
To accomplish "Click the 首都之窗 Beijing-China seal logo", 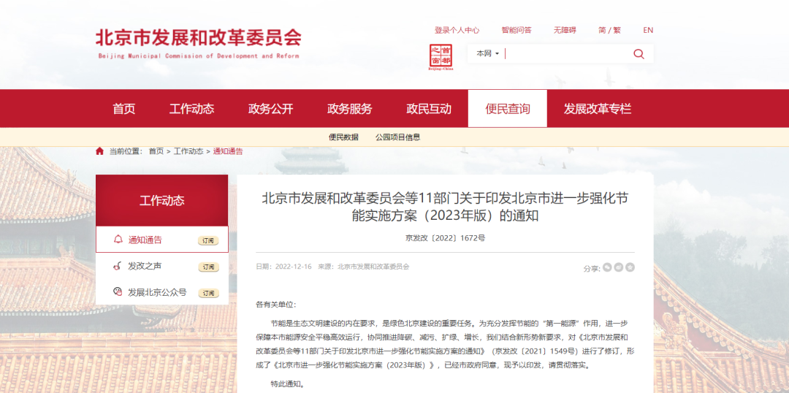I will [x=441, y=57].
